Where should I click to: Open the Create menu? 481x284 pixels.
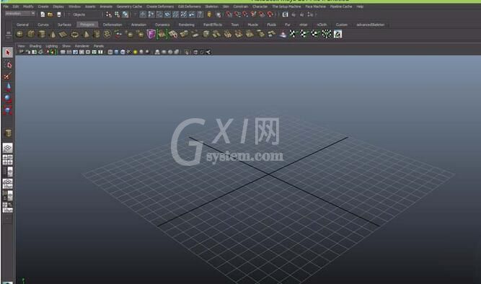point(43,6)
